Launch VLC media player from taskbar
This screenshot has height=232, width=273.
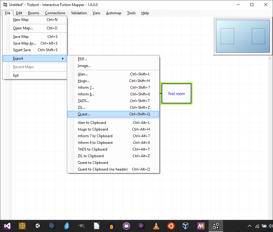pos(156,226)
